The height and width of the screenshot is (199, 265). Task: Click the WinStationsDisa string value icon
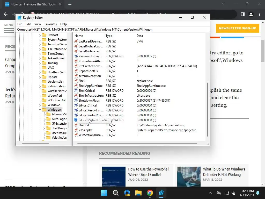(76, 135)
